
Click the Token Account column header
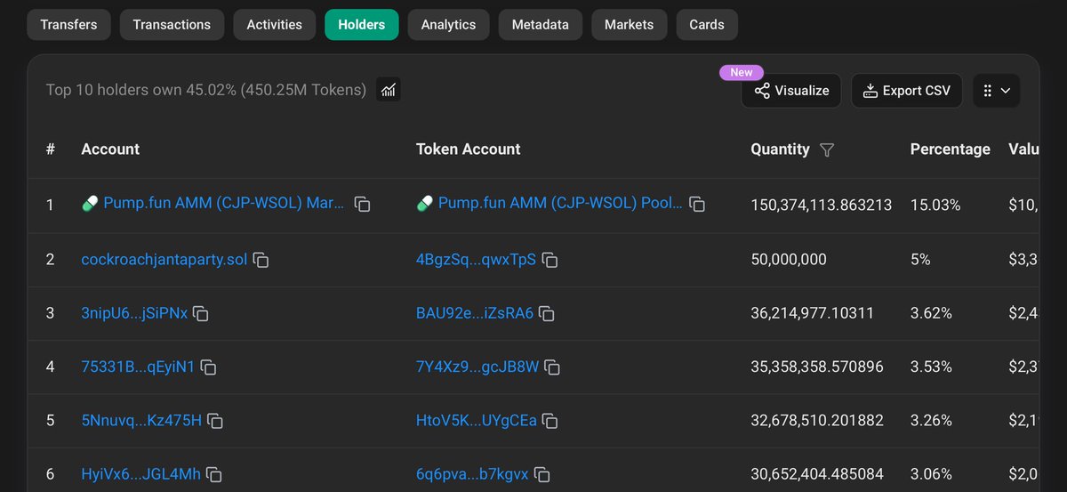tap(469, 149)
